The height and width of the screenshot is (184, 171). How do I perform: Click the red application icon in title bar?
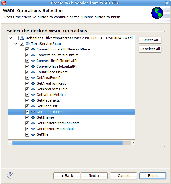[x=4, y=3]
